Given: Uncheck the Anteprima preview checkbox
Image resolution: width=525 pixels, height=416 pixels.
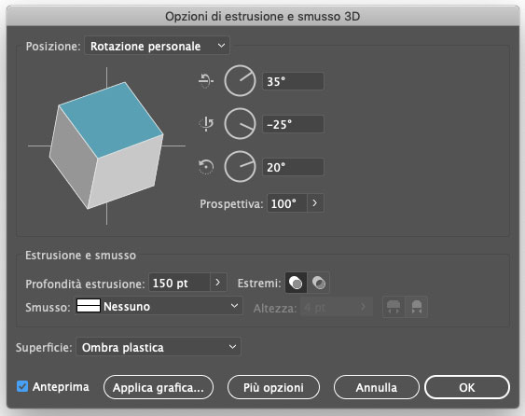Looking at the screenshot, I should click(22, 386).
